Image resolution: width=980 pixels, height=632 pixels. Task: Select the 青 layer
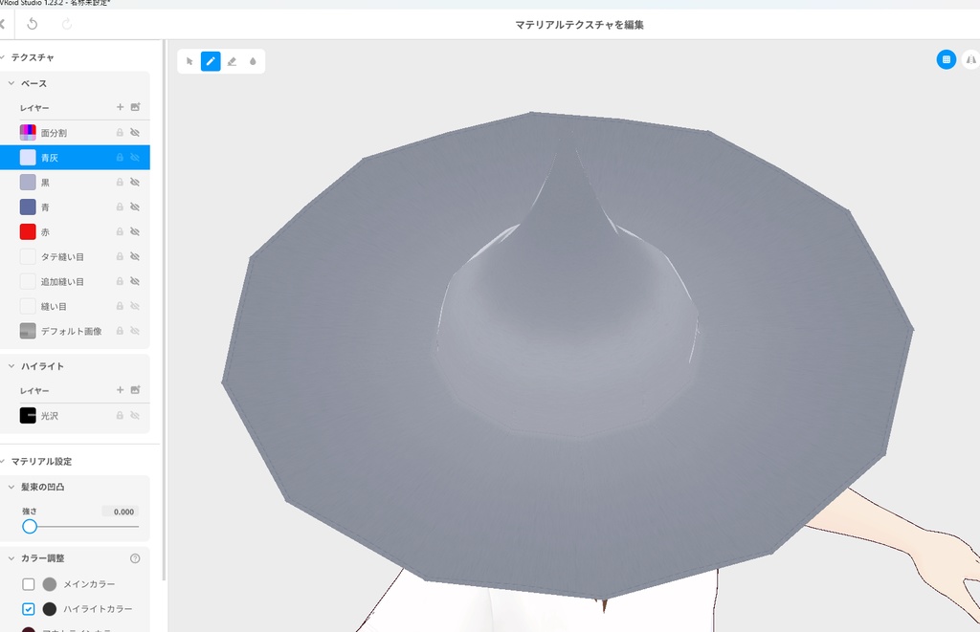(75, 207)
